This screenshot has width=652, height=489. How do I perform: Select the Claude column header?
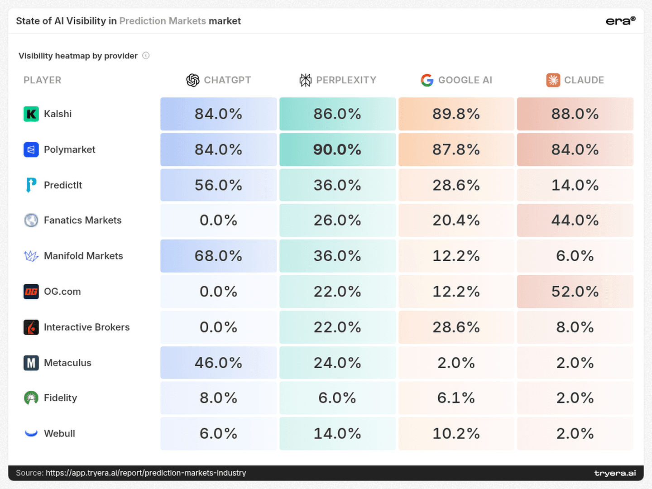(x=575, y=80)
